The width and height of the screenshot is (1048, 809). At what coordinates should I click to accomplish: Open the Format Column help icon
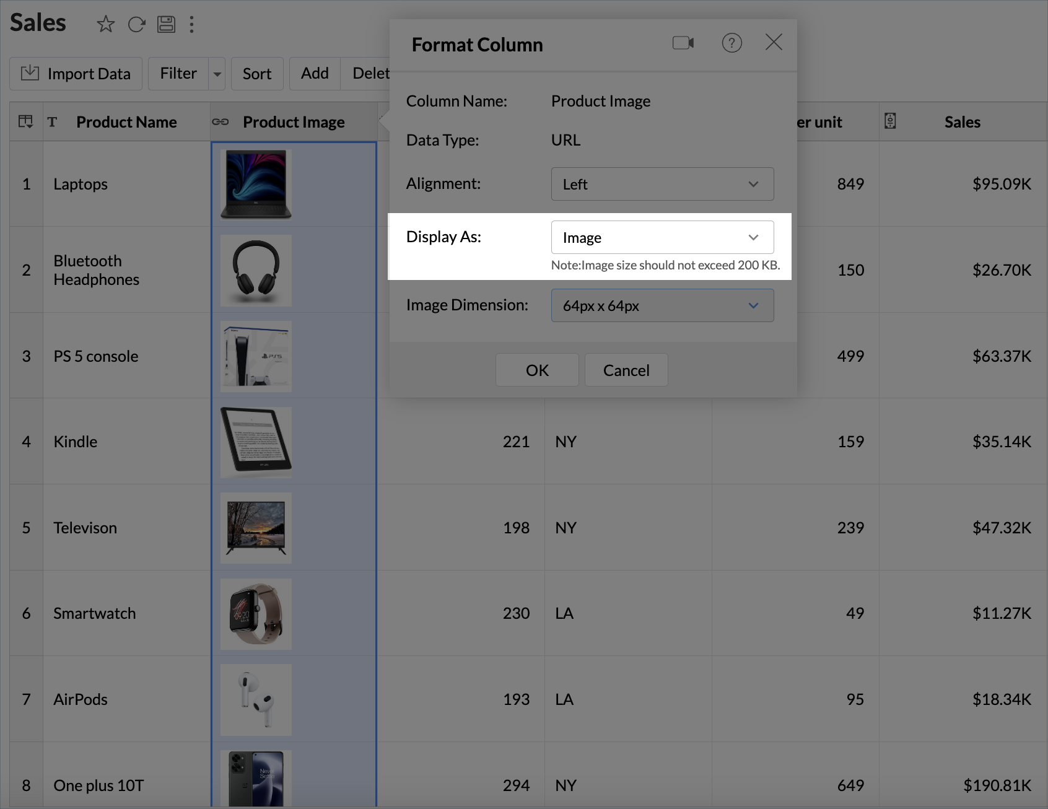pos(731,43)
